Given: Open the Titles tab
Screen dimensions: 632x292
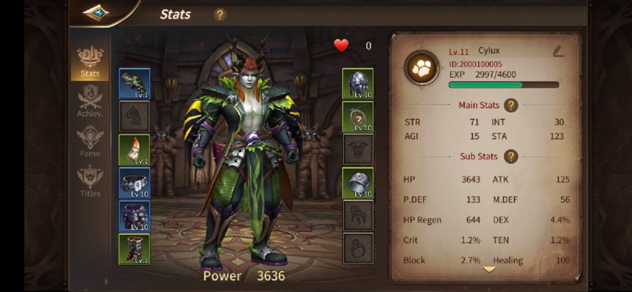Looking at the screenshot, I should pyautogui.click(x=90, y=181).
